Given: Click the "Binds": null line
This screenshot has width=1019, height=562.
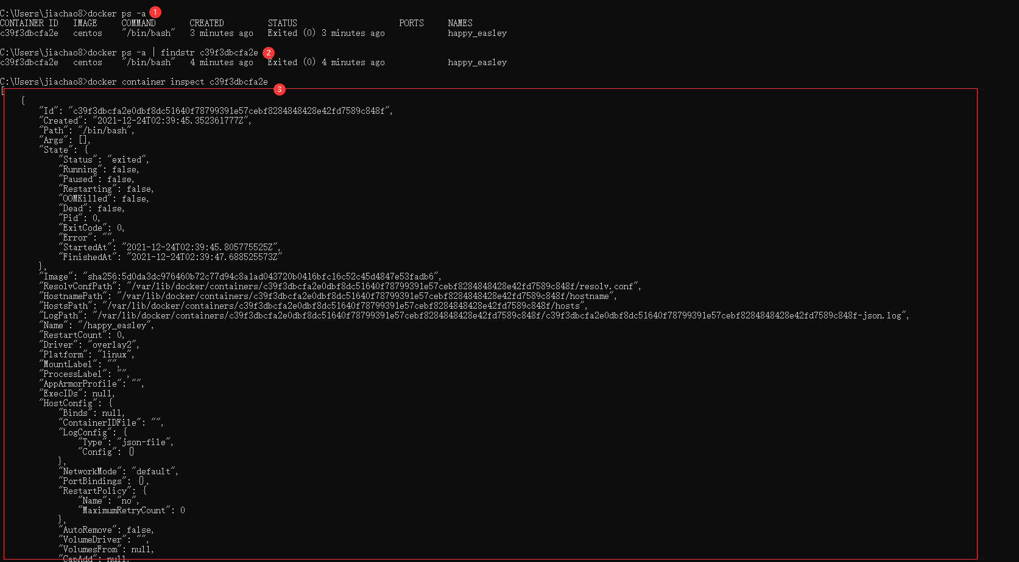Looking at the screenshot, I should pos(92,413).
